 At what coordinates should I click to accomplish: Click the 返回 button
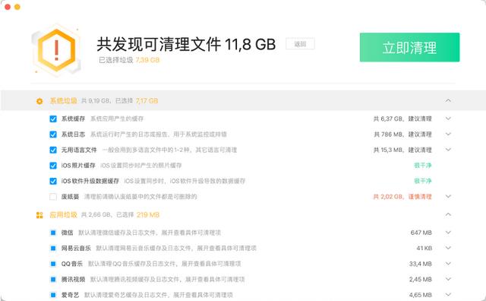coord(300,44)
